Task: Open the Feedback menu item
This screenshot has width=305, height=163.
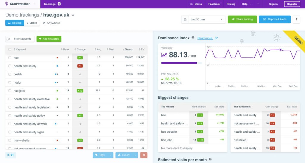Action: click(214, 4)
